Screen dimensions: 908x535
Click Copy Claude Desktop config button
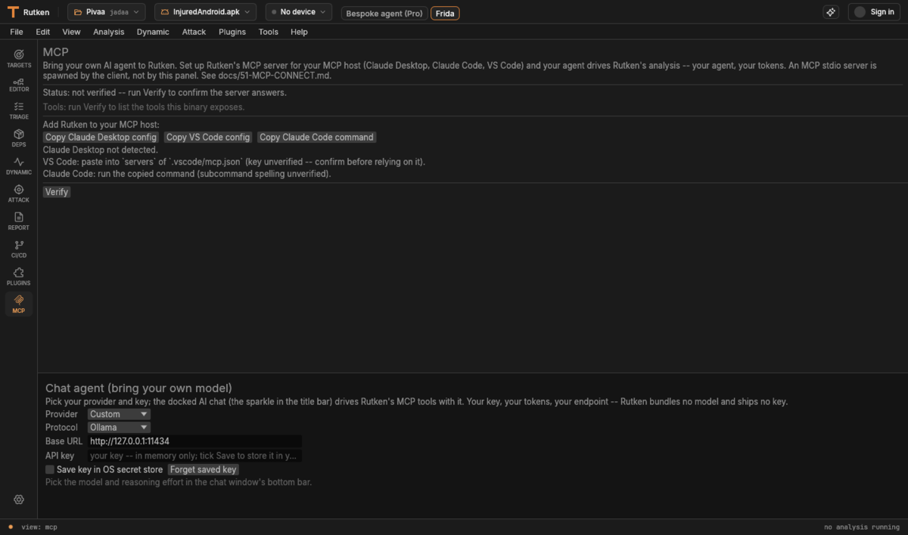click(101, 137)
